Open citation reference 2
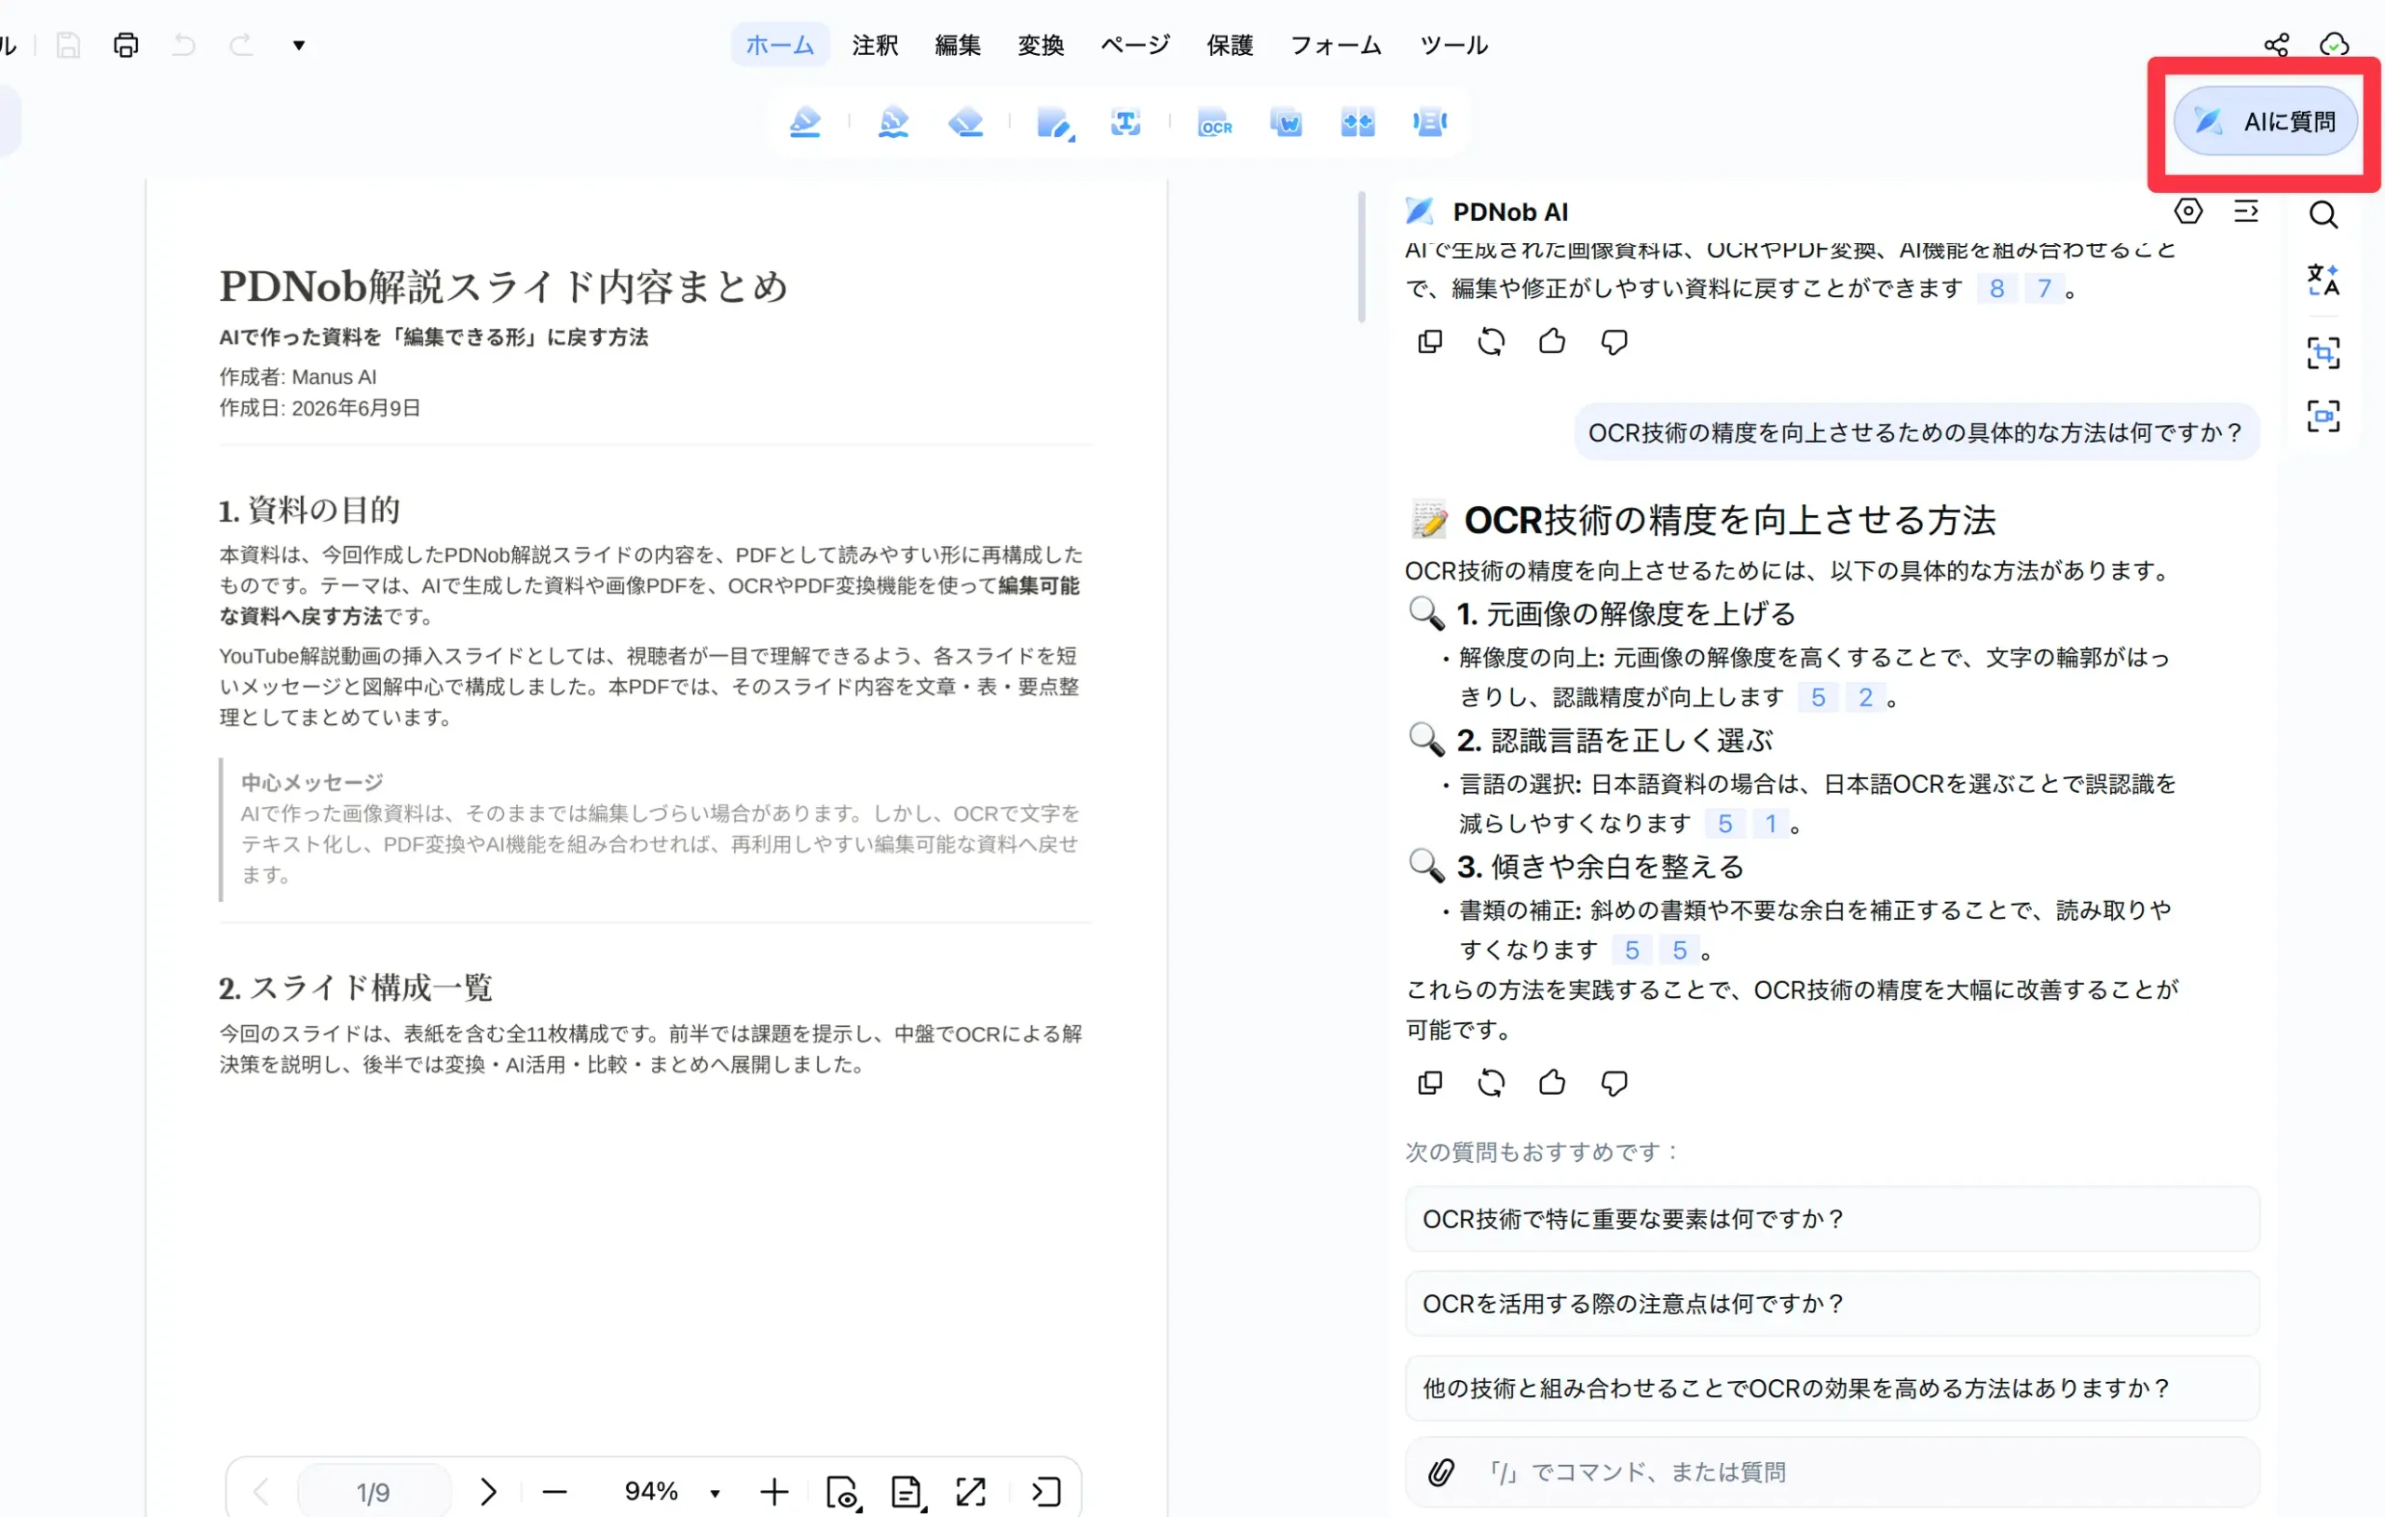The height and width of the screenshot is (1517, 2385). 1866,698
